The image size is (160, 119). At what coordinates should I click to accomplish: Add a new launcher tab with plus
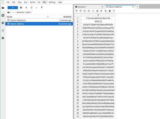click(137, 7)
